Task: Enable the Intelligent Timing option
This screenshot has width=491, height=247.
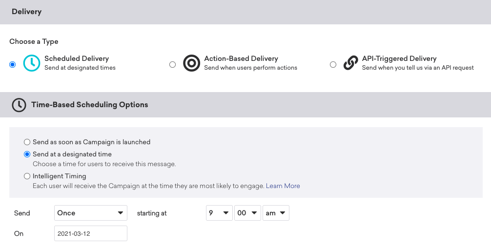Action: click(x=27, y=176)
